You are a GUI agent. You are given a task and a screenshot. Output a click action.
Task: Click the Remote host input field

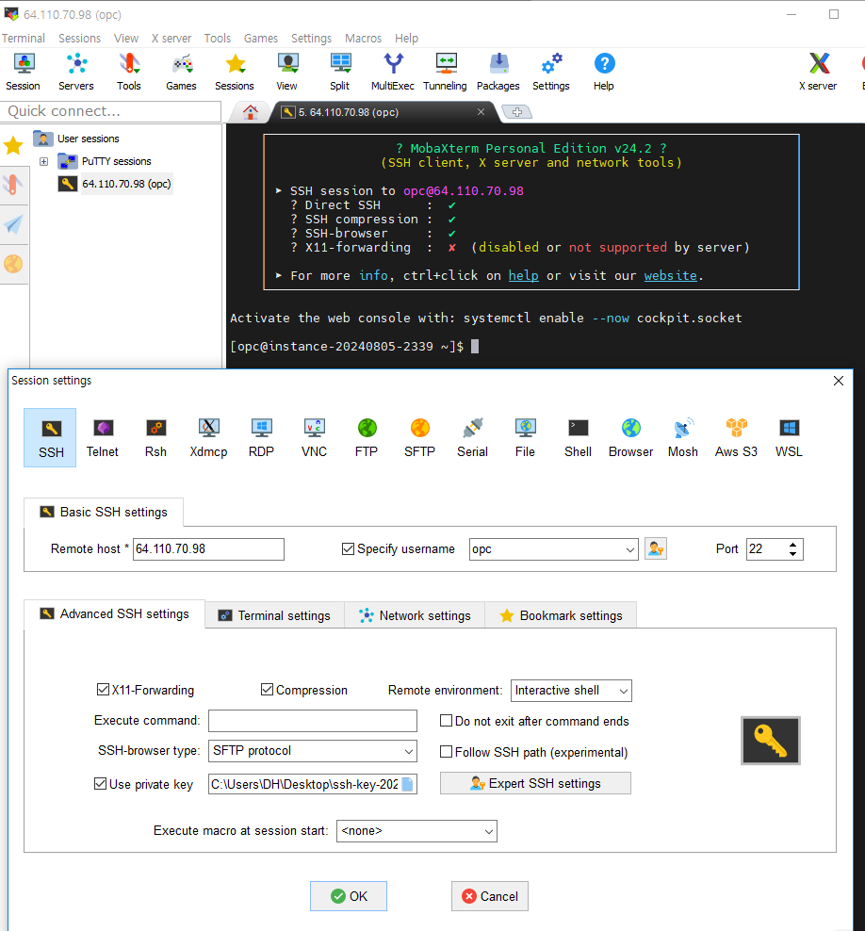point(208,549)
